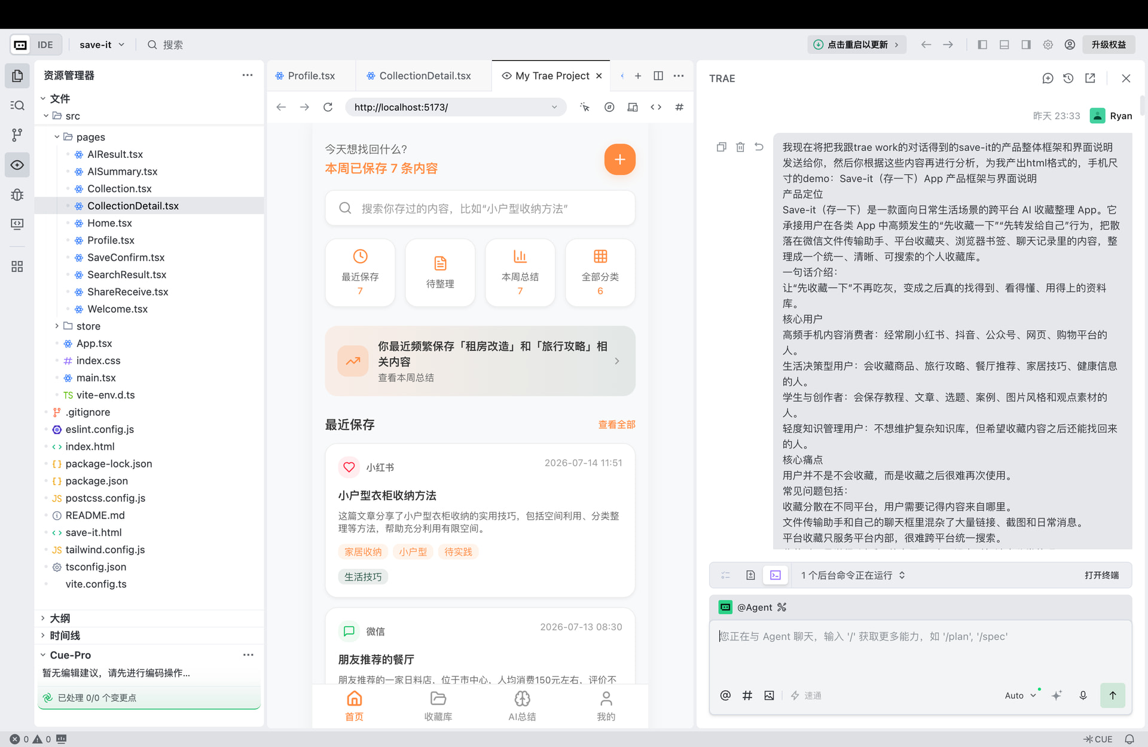Click the sparkle enhance prompt icon

(x=1057, y=695)
